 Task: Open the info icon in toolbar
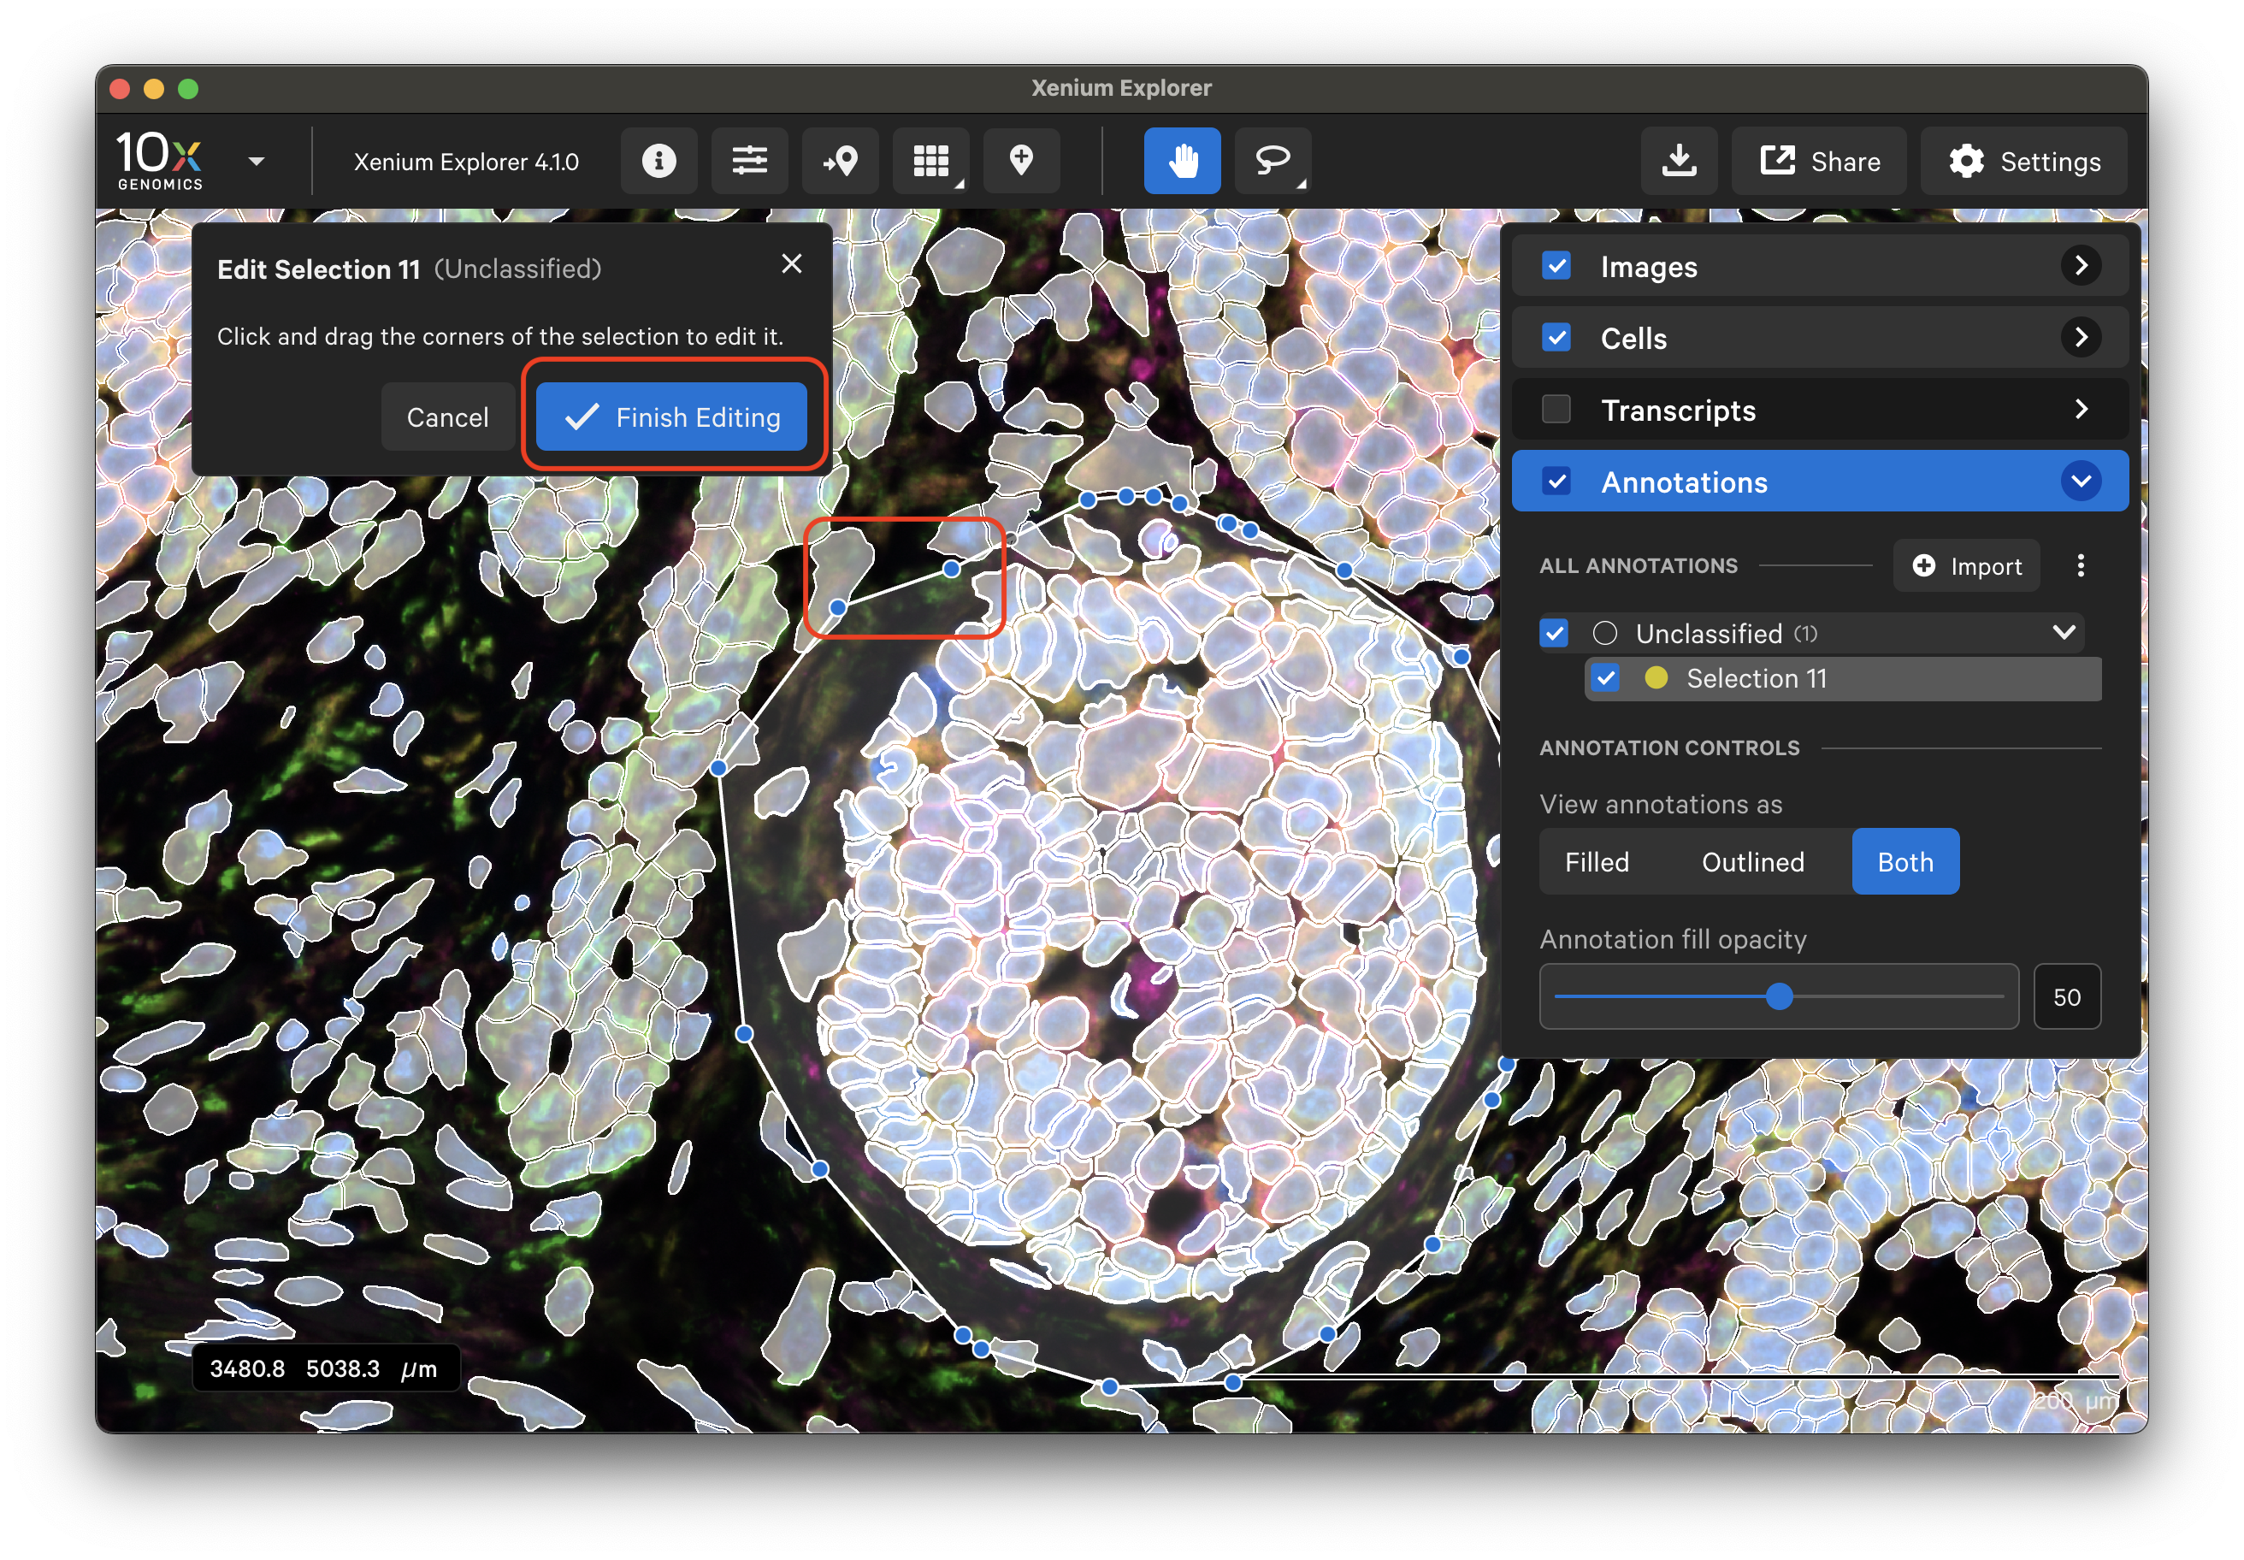pos(658,160)
